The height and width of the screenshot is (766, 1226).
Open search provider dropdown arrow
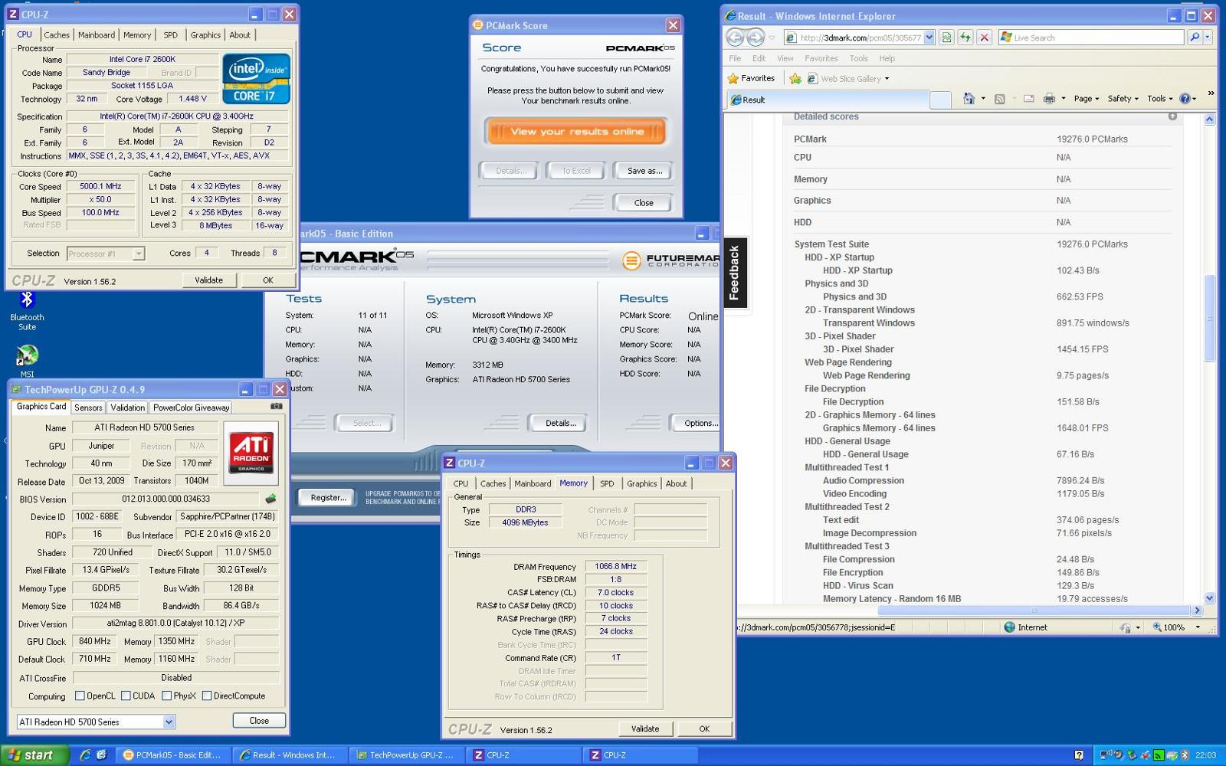1208,38
